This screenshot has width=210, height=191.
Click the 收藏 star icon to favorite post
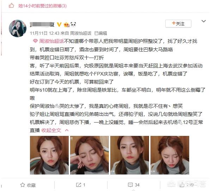pyautogui.click(x=23, y=185)
